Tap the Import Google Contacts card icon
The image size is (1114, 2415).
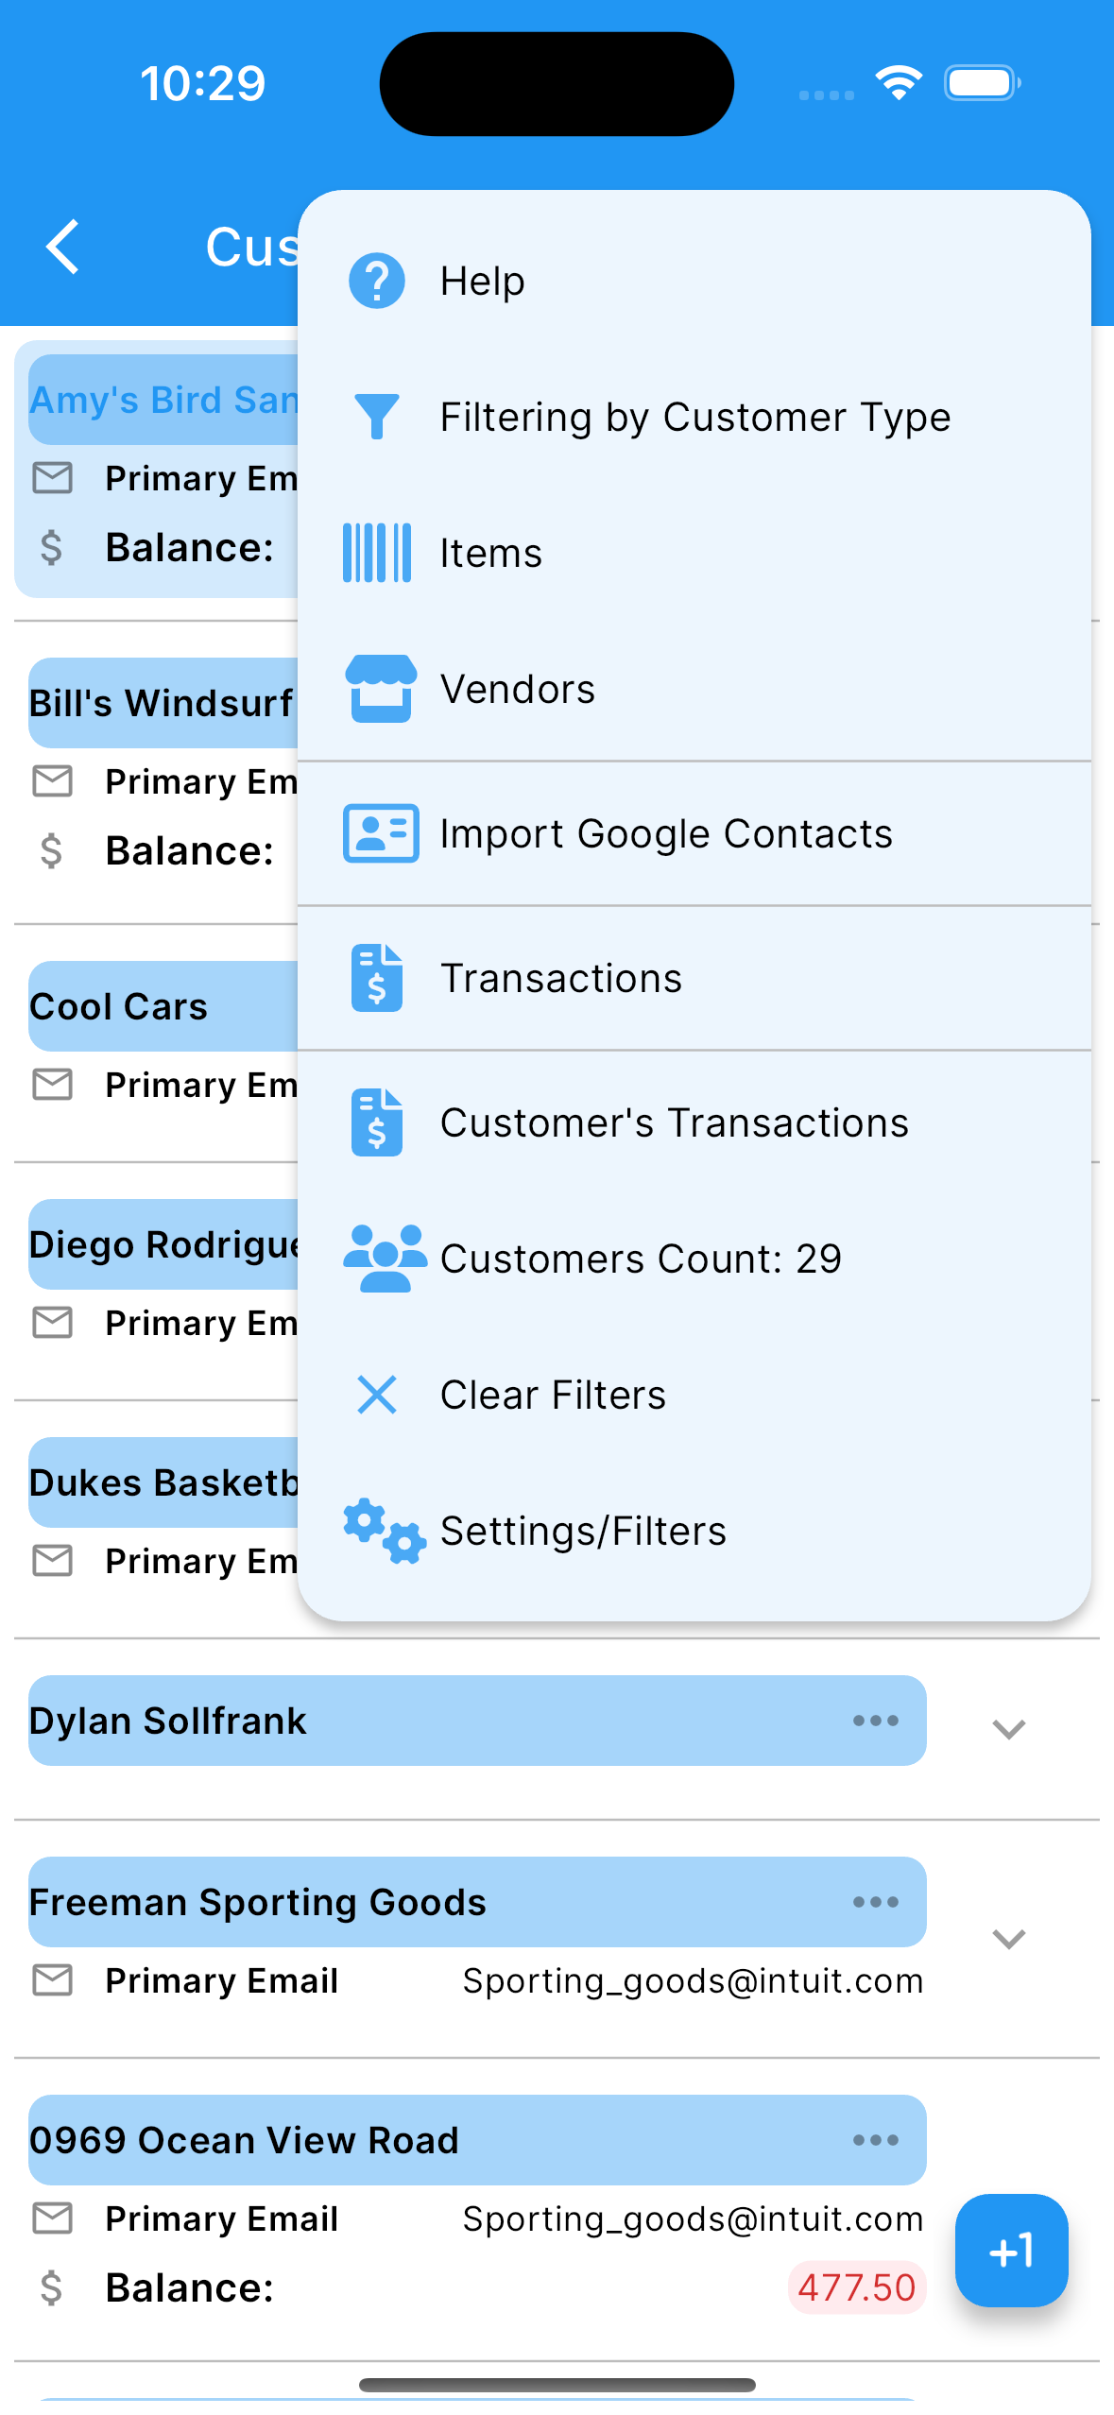point(381,833)
